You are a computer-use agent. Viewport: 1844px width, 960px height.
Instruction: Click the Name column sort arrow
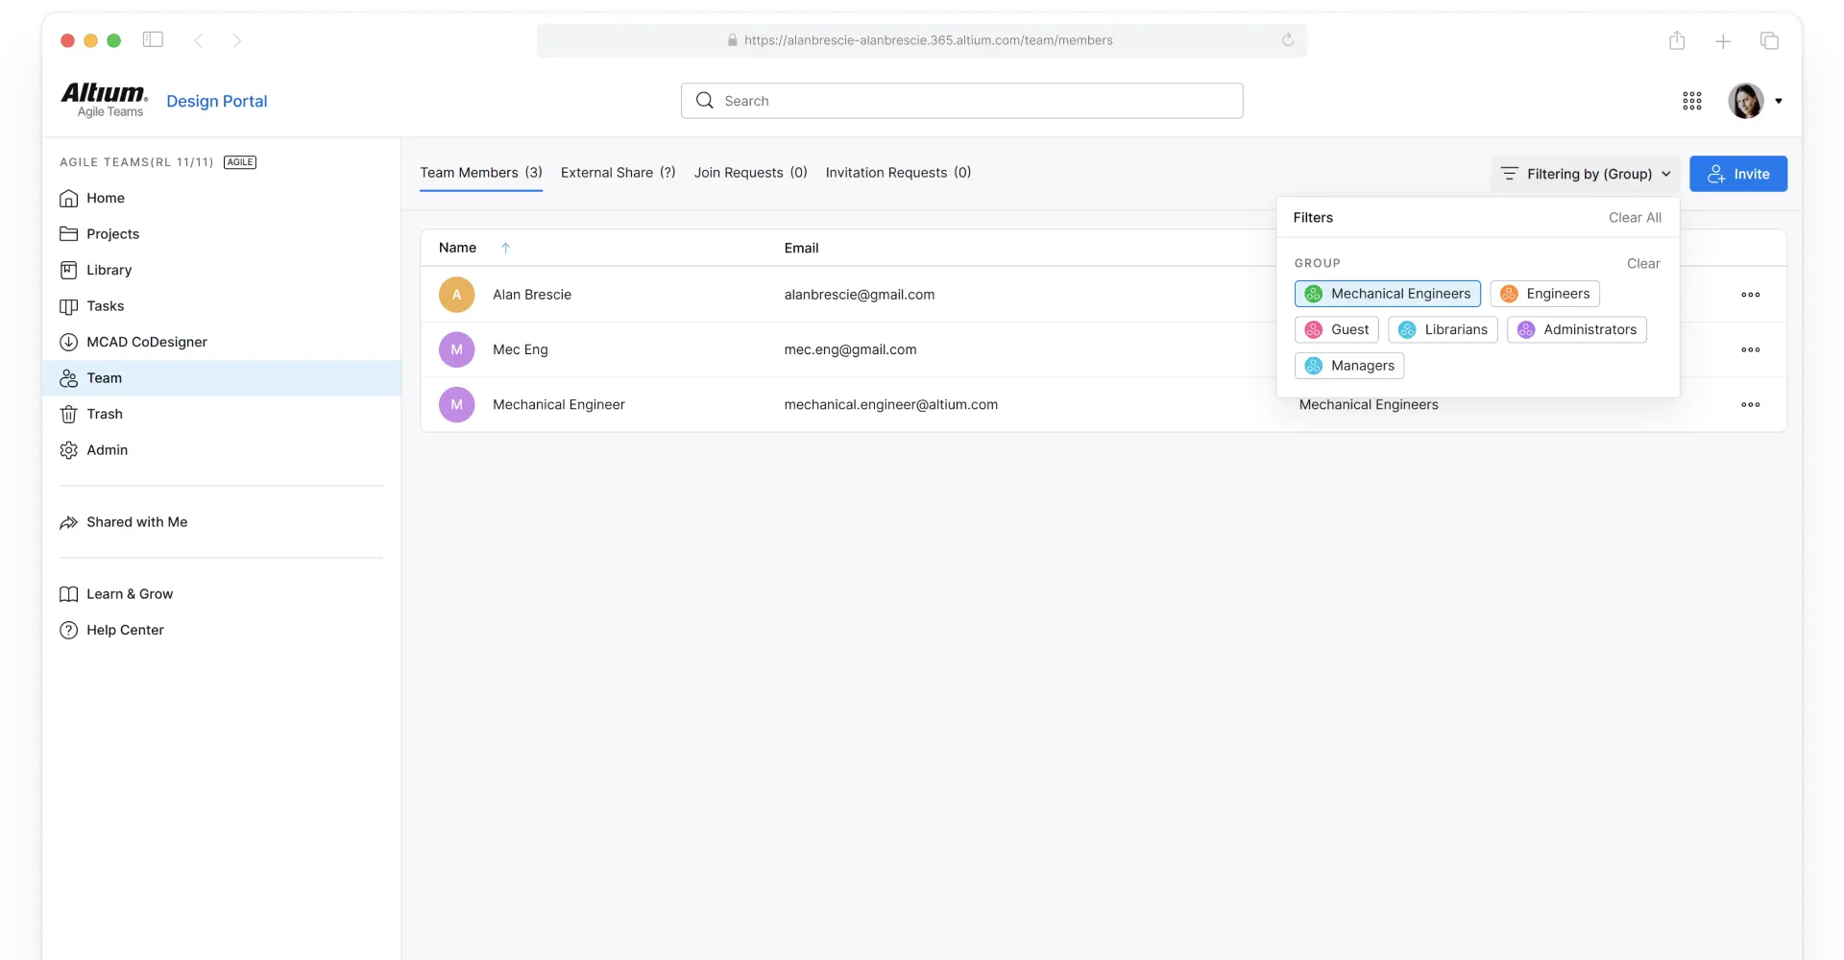505,248
